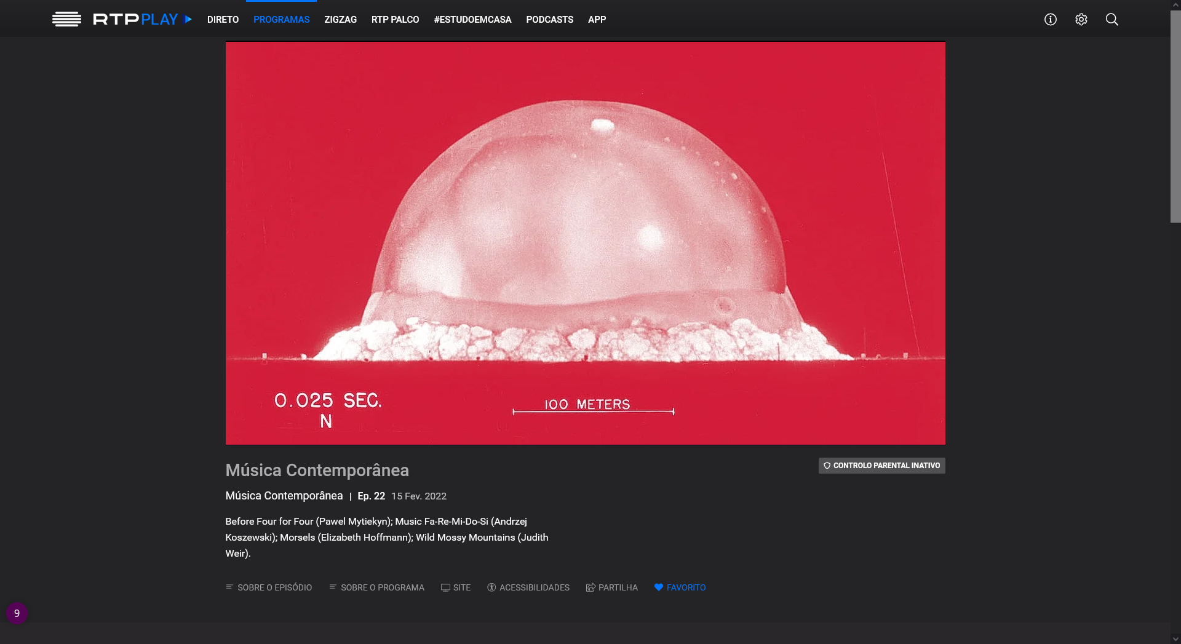Open the Acessibilidades options
The image size is (1181, 644).
(x=528, y=587)
